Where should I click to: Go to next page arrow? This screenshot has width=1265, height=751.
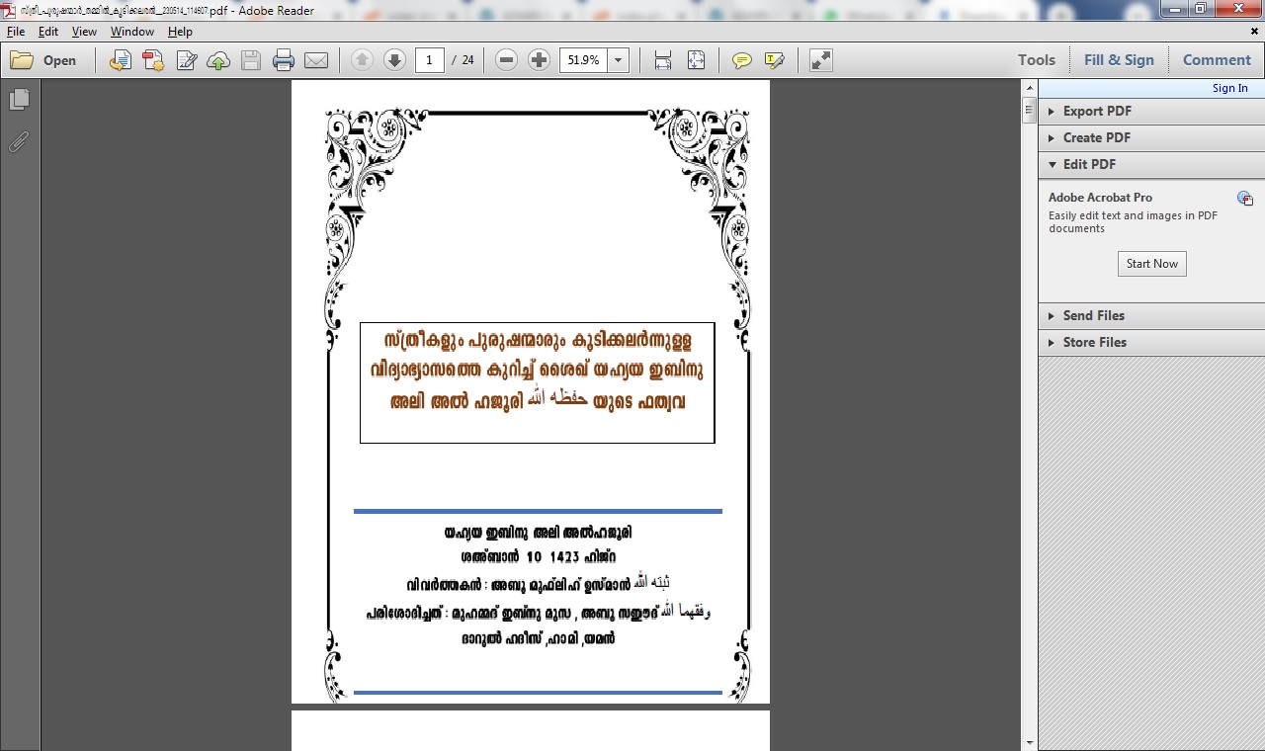point(394,60)
